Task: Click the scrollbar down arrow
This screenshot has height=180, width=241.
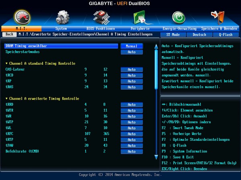Action: click(156, 157)
